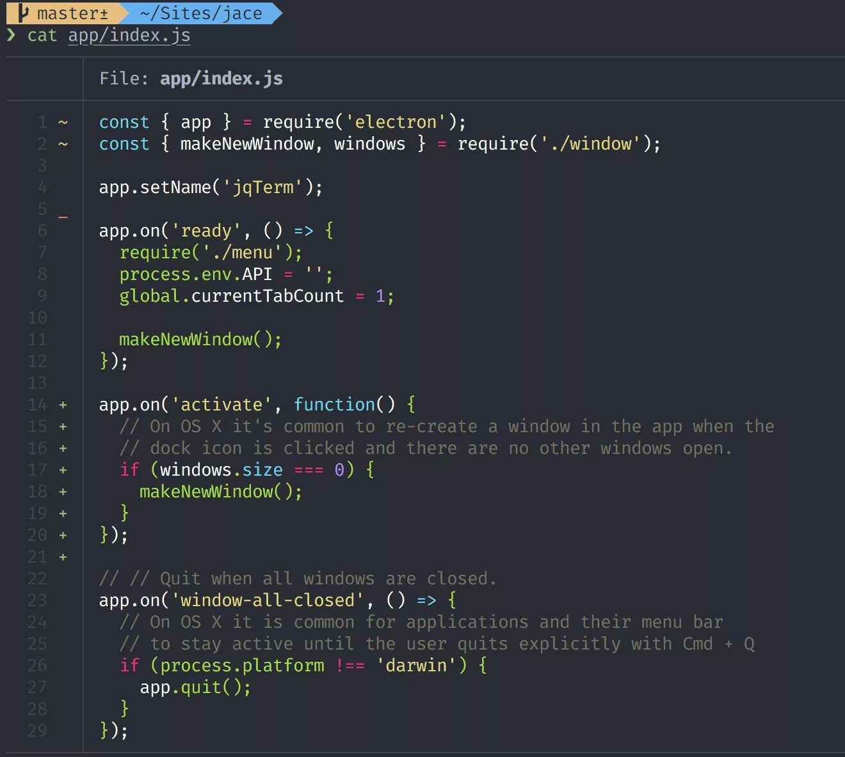Click the 'ready' event string

click(x=206, y=231)
